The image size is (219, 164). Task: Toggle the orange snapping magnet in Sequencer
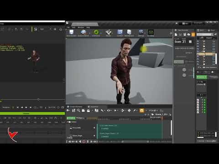pyautogui.click(x=141, y=110)
